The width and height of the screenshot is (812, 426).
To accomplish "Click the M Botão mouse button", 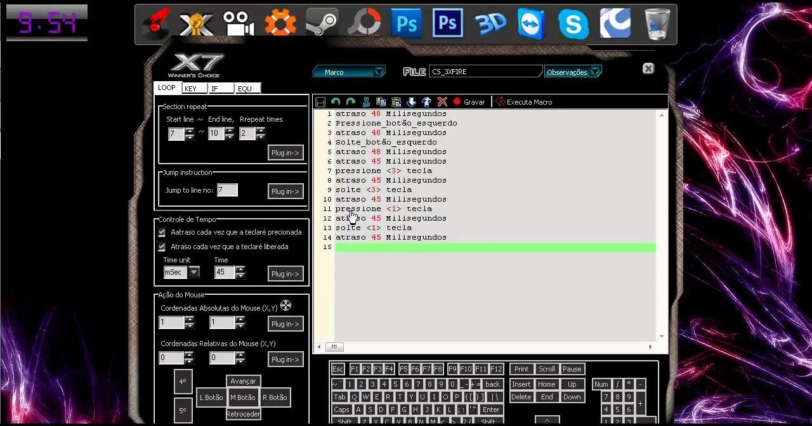I will click(243, 397).
